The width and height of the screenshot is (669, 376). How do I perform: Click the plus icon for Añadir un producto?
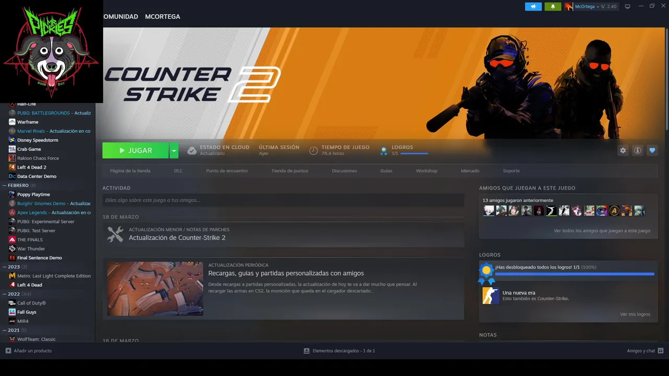(x=8, y=350)
